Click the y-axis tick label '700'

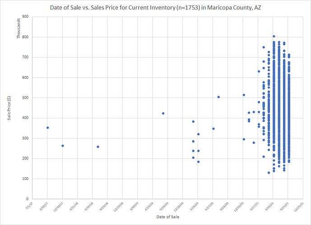point(25,57)
